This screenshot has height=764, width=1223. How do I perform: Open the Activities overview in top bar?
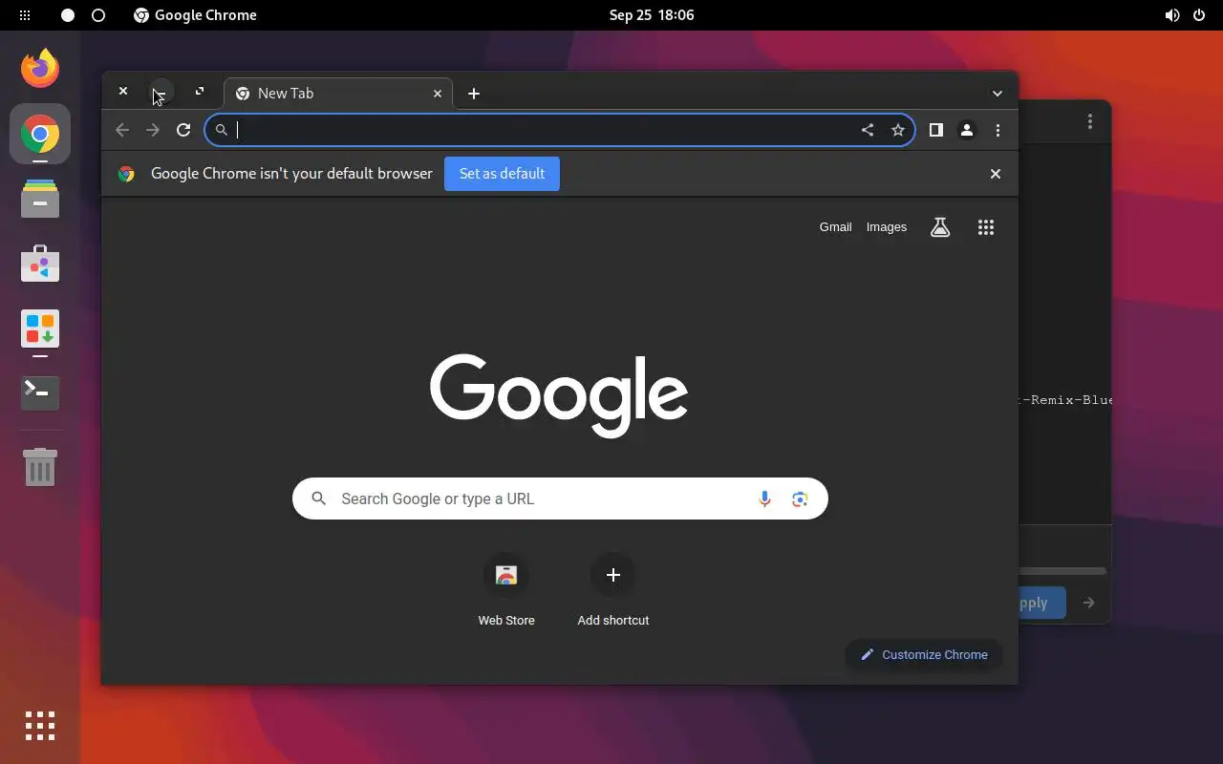point(25,15)
